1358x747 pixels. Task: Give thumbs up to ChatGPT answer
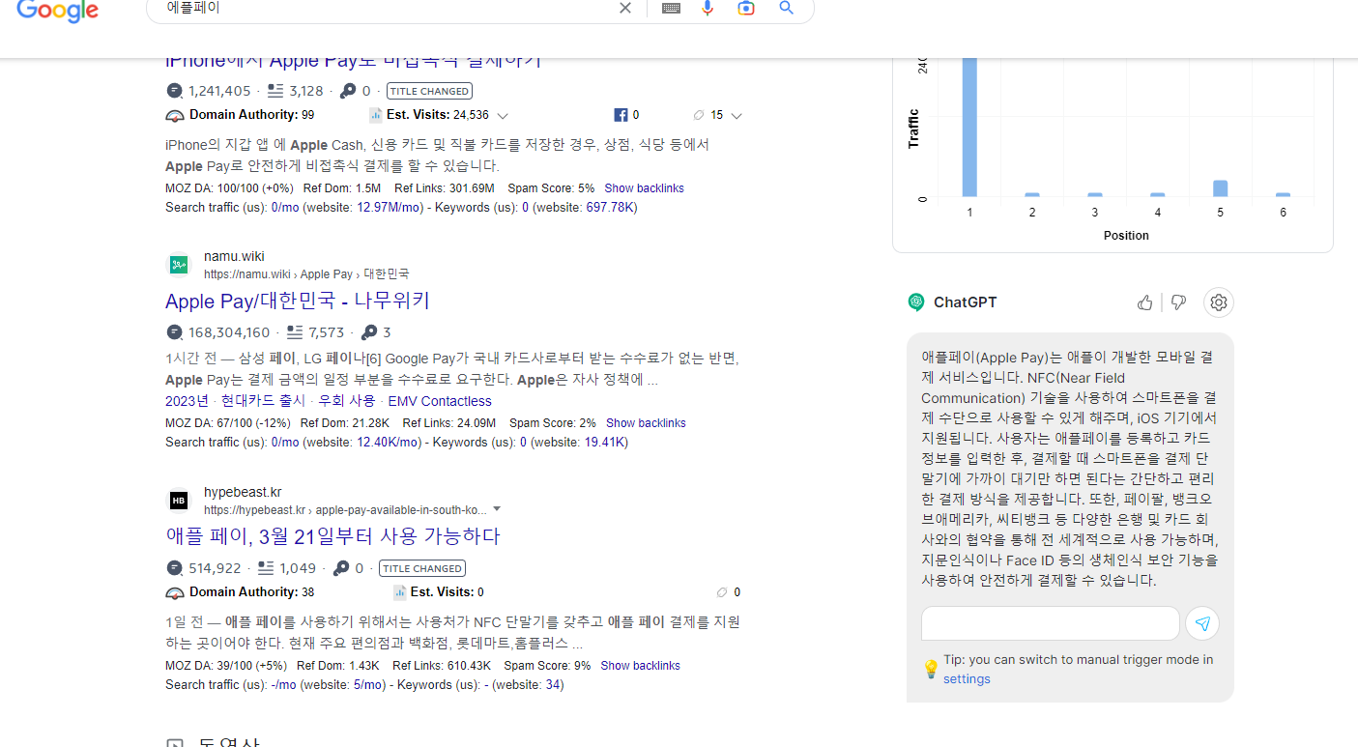tap(1145, 302)
